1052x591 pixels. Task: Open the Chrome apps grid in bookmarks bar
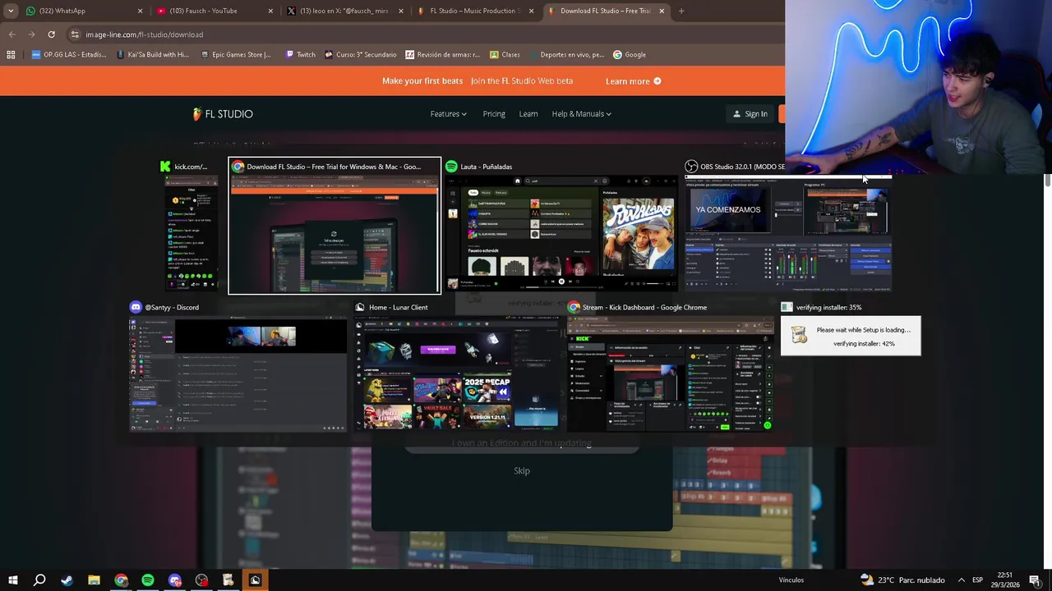click(x=11, y=55)
